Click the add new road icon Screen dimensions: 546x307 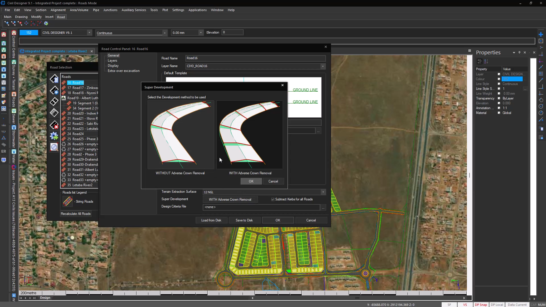pyautogui.click(x=54, y=90)
